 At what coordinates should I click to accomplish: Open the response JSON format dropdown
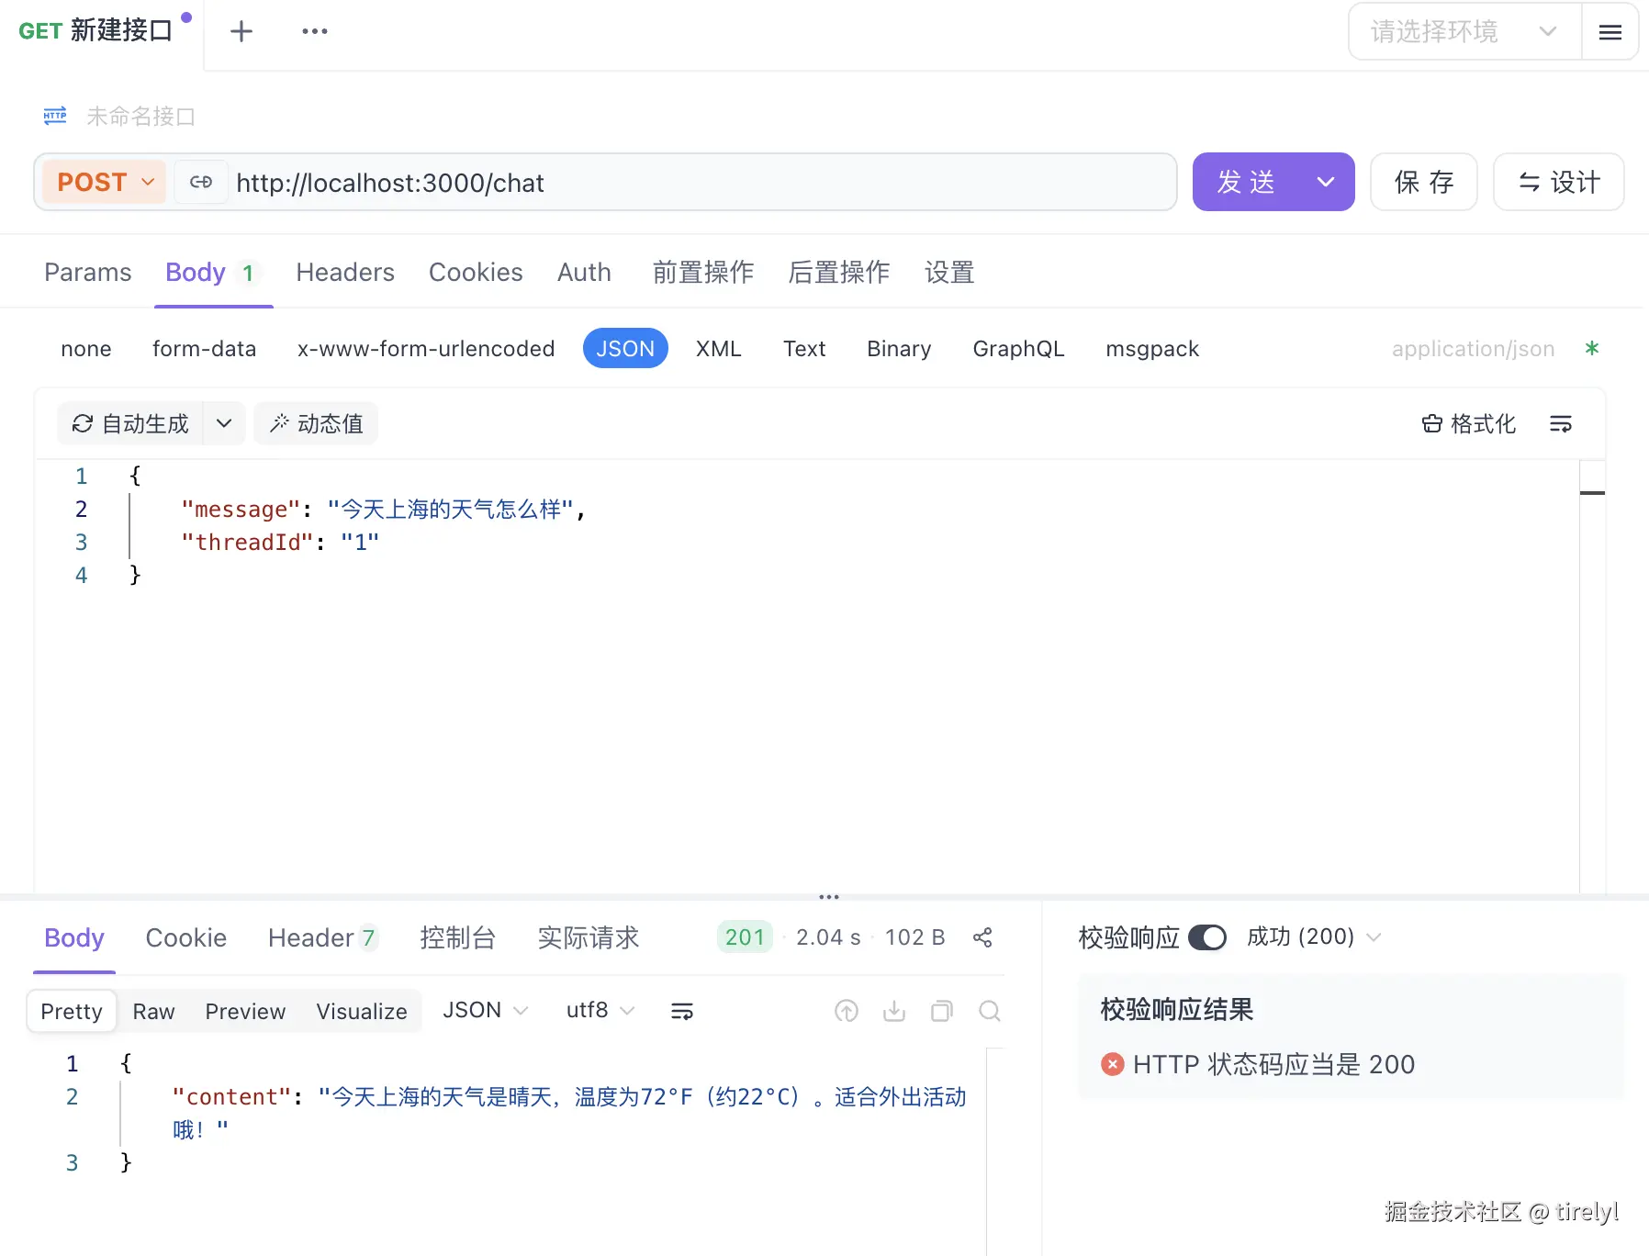[485, 1010]
